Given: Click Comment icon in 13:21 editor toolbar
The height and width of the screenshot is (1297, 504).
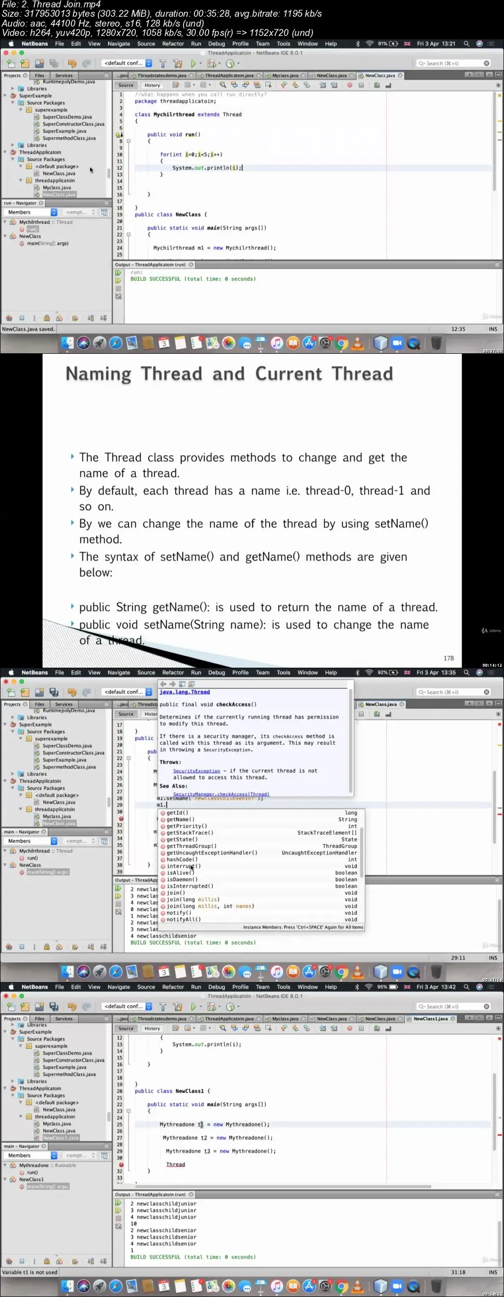Looking at the screenshot, I should click(377, 85).
